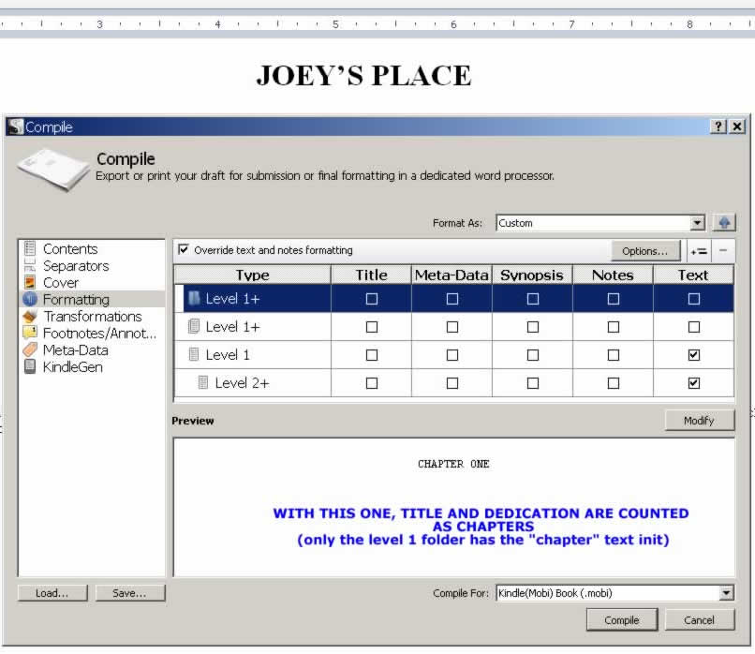The height and width of the screenshot is (654, 755).
Task: Click the KindleGen icon in sidebar
Action: click(30, 367)
